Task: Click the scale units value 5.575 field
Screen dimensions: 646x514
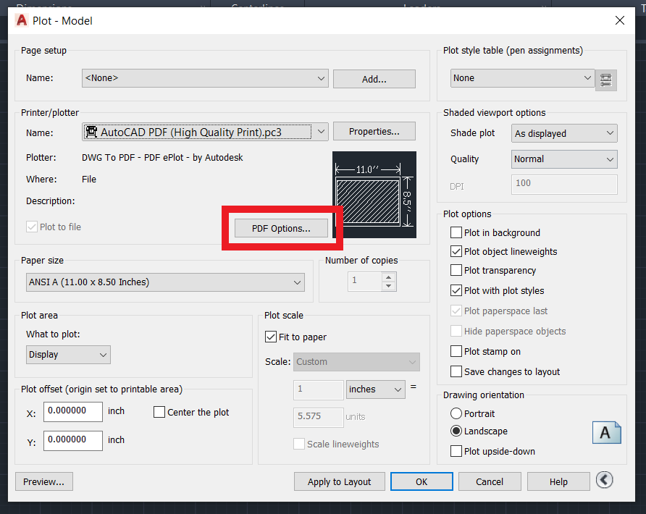Action: click(318, 417)
